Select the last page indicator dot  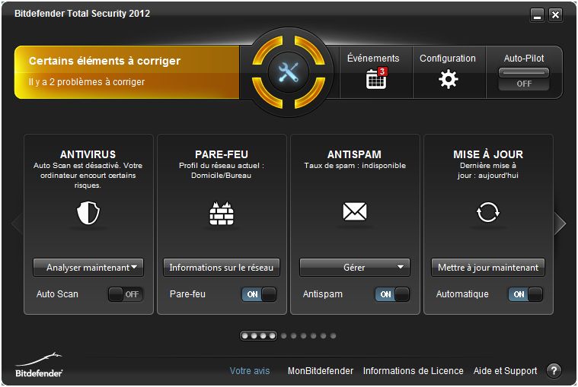click(x=334, y=336)
